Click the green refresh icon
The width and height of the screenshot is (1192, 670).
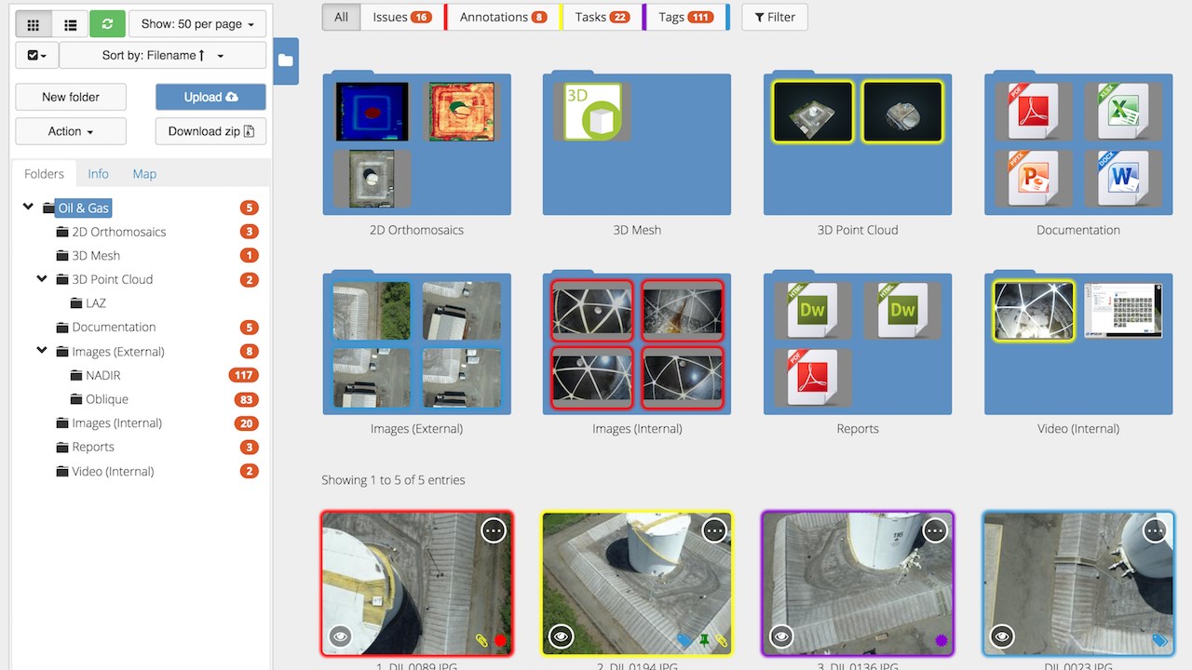click(107, 24)
